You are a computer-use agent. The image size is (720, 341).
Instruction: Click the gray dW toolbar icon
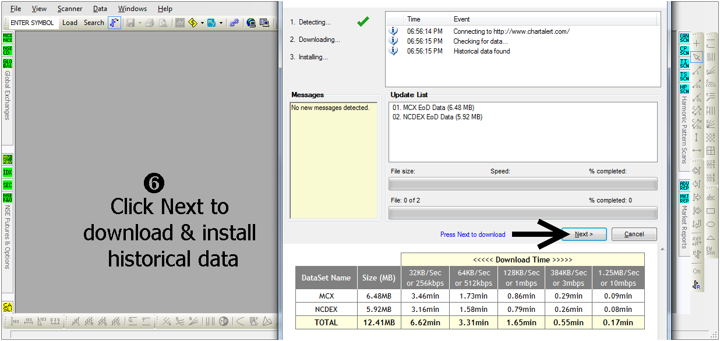(x=179, y=23)
